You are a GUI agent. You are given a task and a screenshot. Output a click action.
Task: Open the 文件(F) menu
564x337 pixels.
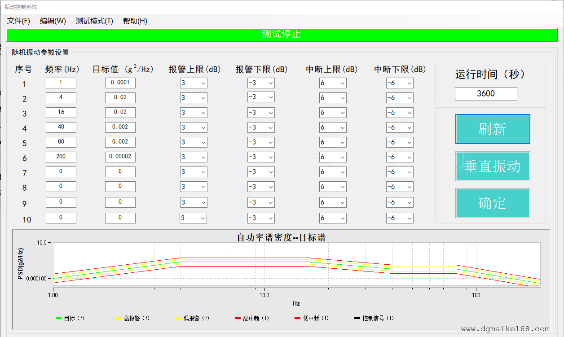click(x=18, y=21)
